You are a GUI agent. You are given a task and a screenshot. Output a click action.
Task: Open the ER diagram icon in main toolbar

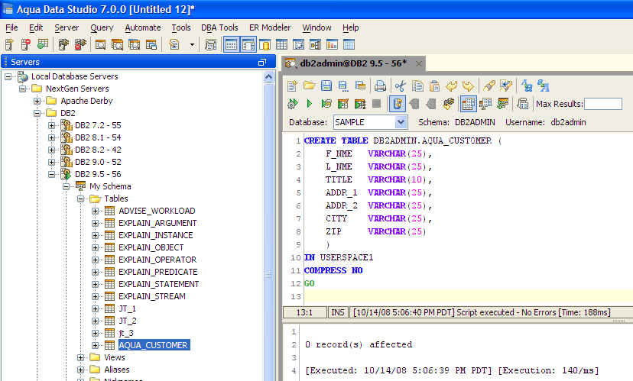[x=315, y=45]
